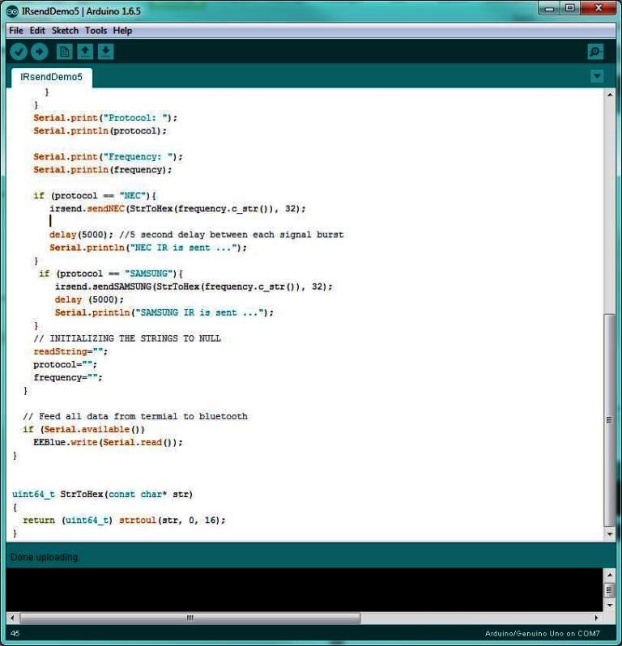Click the irsend.sendNEC code line
622x646 pixels.
tap(177, 209)
